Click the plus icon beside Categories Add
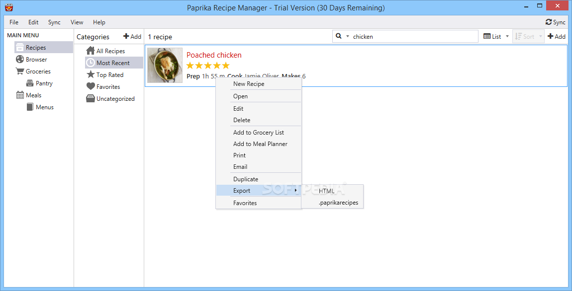The width and height of the screenshot is (572, 291). (x=126, y=36)
